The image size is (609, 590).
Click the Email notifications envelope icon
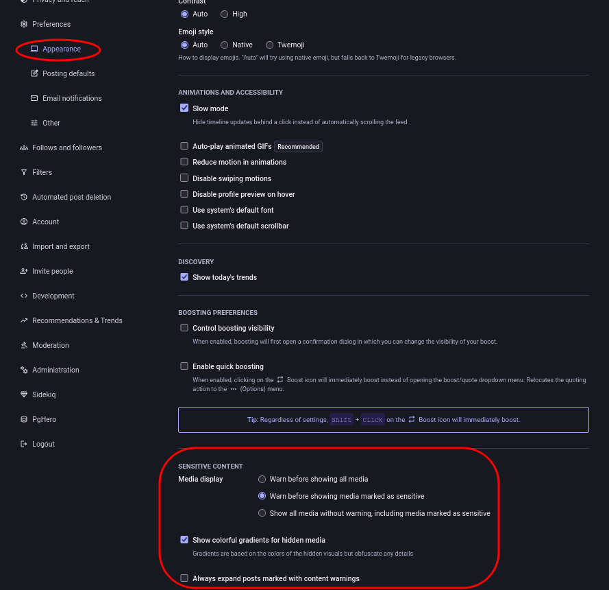(x=34, y=98)
